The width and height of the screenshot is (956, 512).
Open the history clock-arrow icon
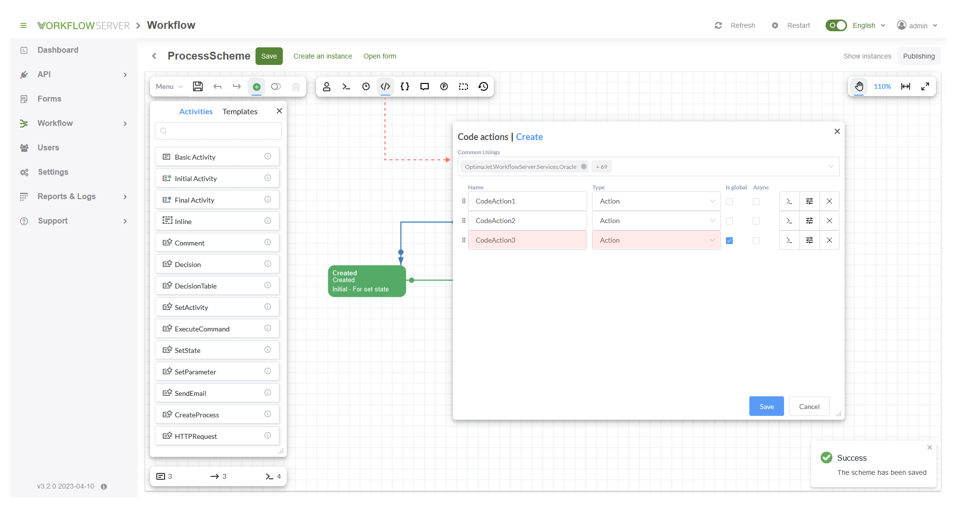point(483,86)
